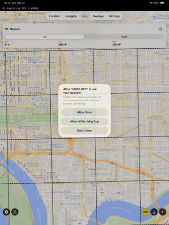
Task: Toggle the yellow measure ruler button
Action: (x=146, y=212)
